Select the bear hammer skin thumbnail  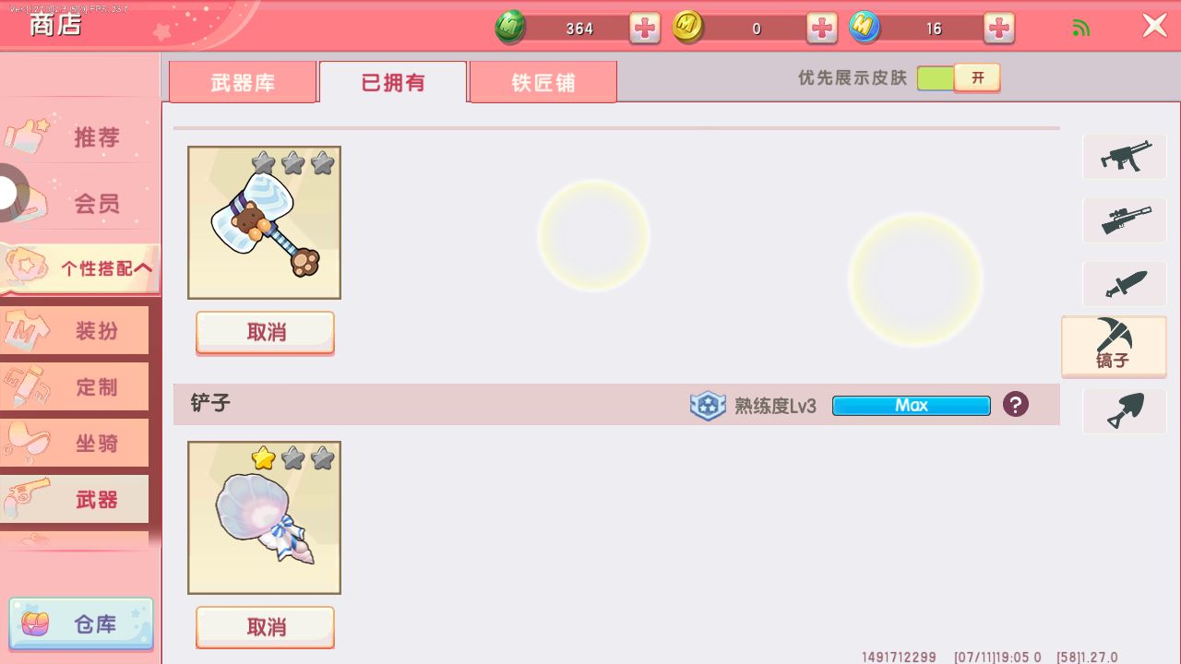tap(265, 222)
